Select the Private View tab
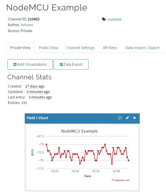The height and width of the screenshot is (194, 166). pos(20,48)
